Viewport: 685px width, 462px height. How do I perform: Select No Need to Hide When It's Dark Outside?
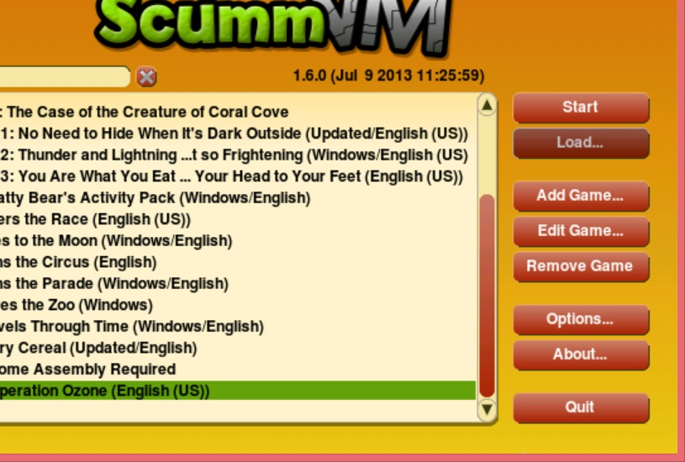click(x=238, y=134)
